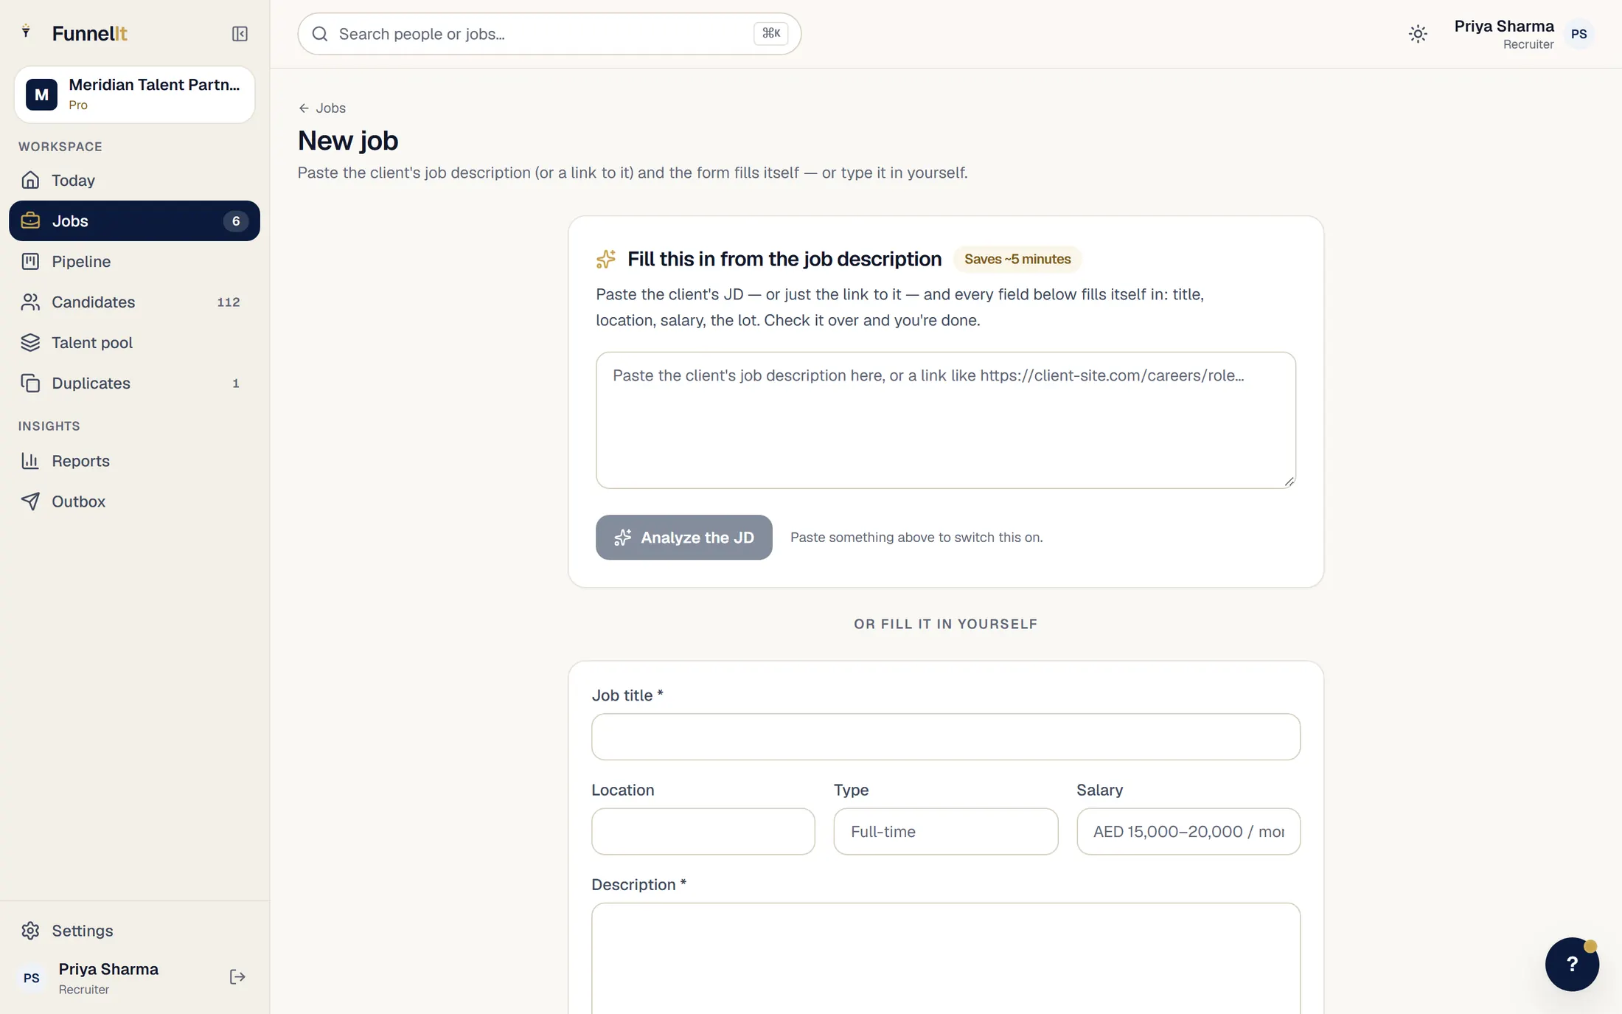Click the job description paste textarea
The height and width of the screenshot is (1014, 1622).
(945, 420)
